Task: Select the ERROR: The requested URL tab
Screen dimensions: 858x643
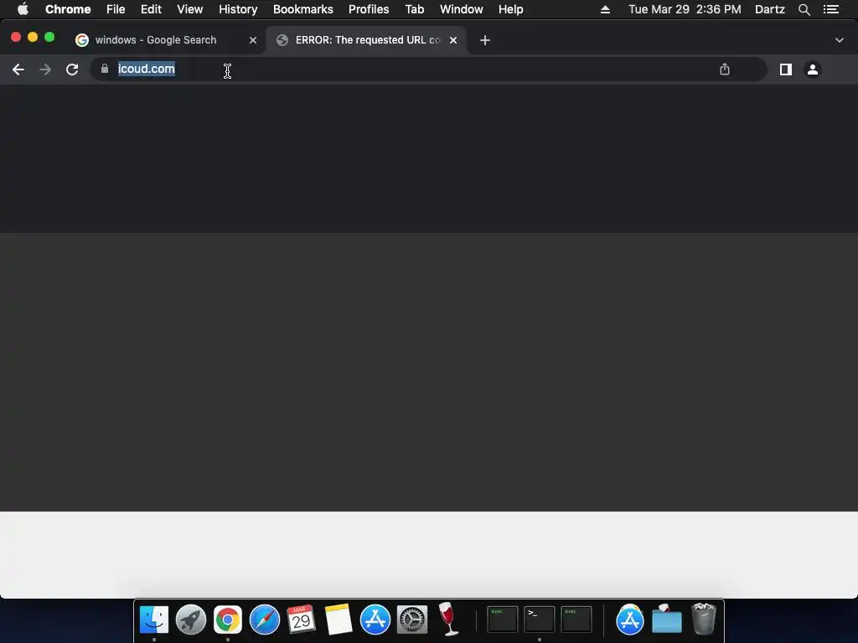Action: (x=366, y=40)
